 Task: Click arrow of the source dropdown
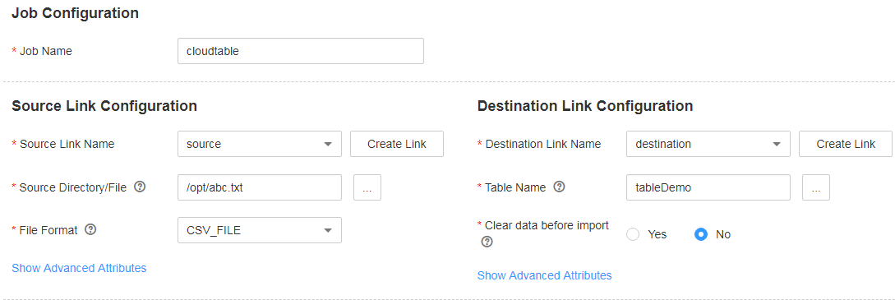pos(328,145)
